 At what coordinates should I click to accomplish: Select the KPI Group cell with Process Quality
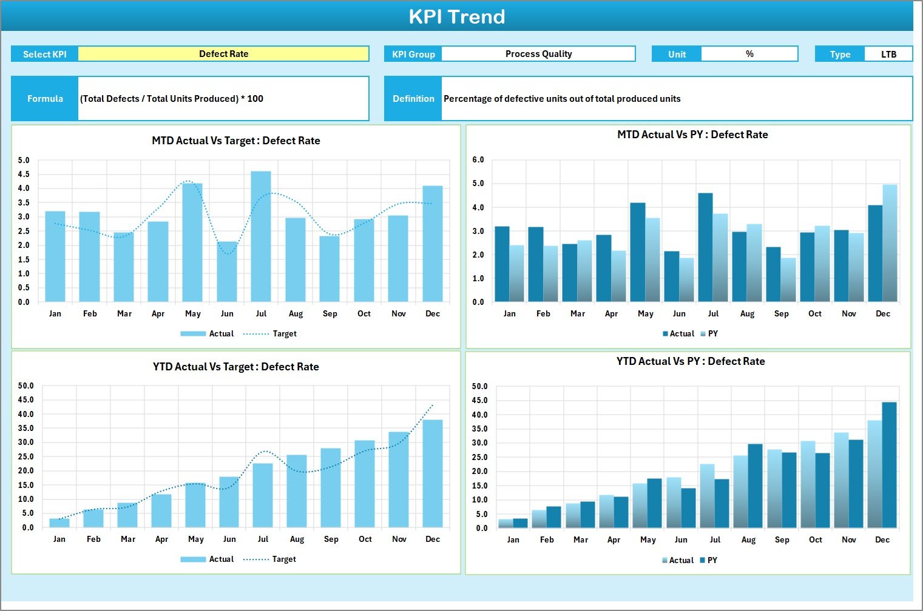538,54
